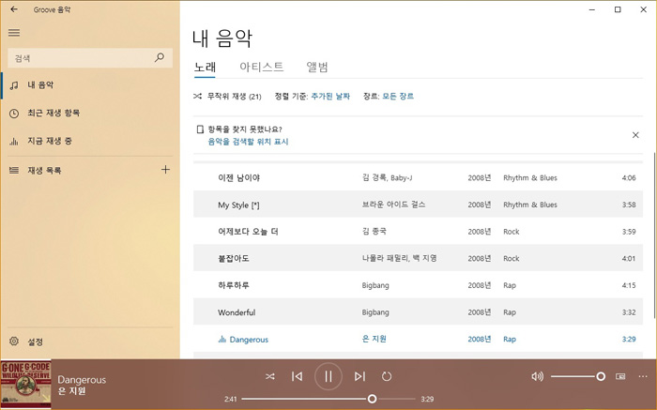Click 2008년 in Wonderful row
This screenshot has width=657, height=410.
[x=480, y=312]
